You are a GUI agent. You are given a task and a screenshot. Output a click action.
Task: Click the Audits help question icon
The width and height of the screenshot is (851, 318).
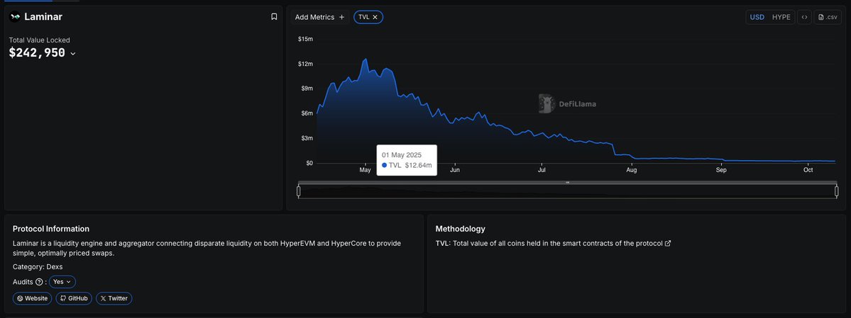point(38,282)
